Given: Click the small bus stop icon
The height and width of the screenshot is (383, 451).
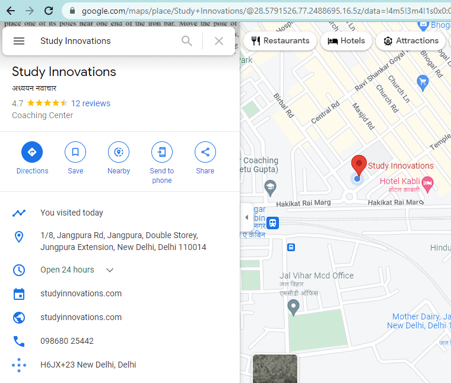Looking at the screenshot, I should point(291,247).
